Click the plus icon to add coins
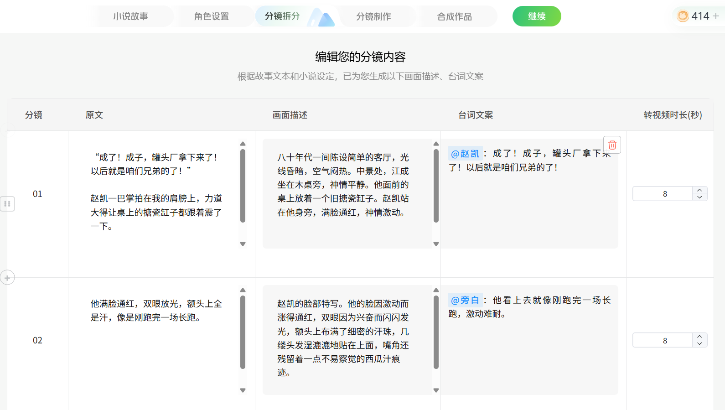 click(716, 16)
